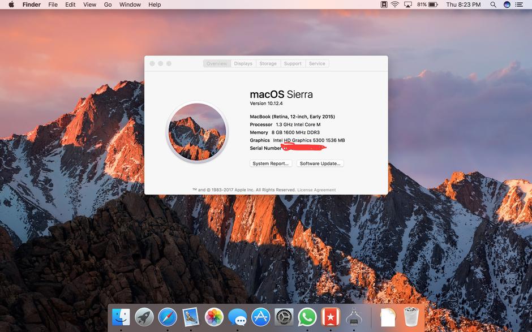Image resolution: width=532 pixels, height=332 pixels.
Task: Open Spotlight search magnifier
Action: tap(493, 5)
